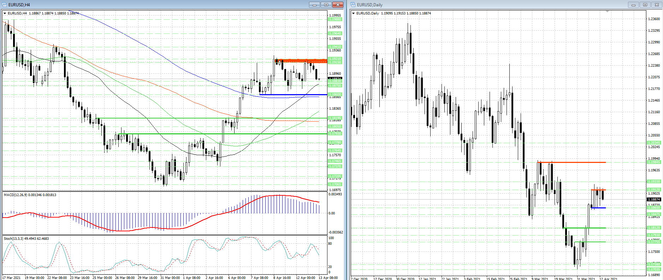
Task: Click the 'Stoch(13,3,3)' indicator label
Action: pos(14,239)
